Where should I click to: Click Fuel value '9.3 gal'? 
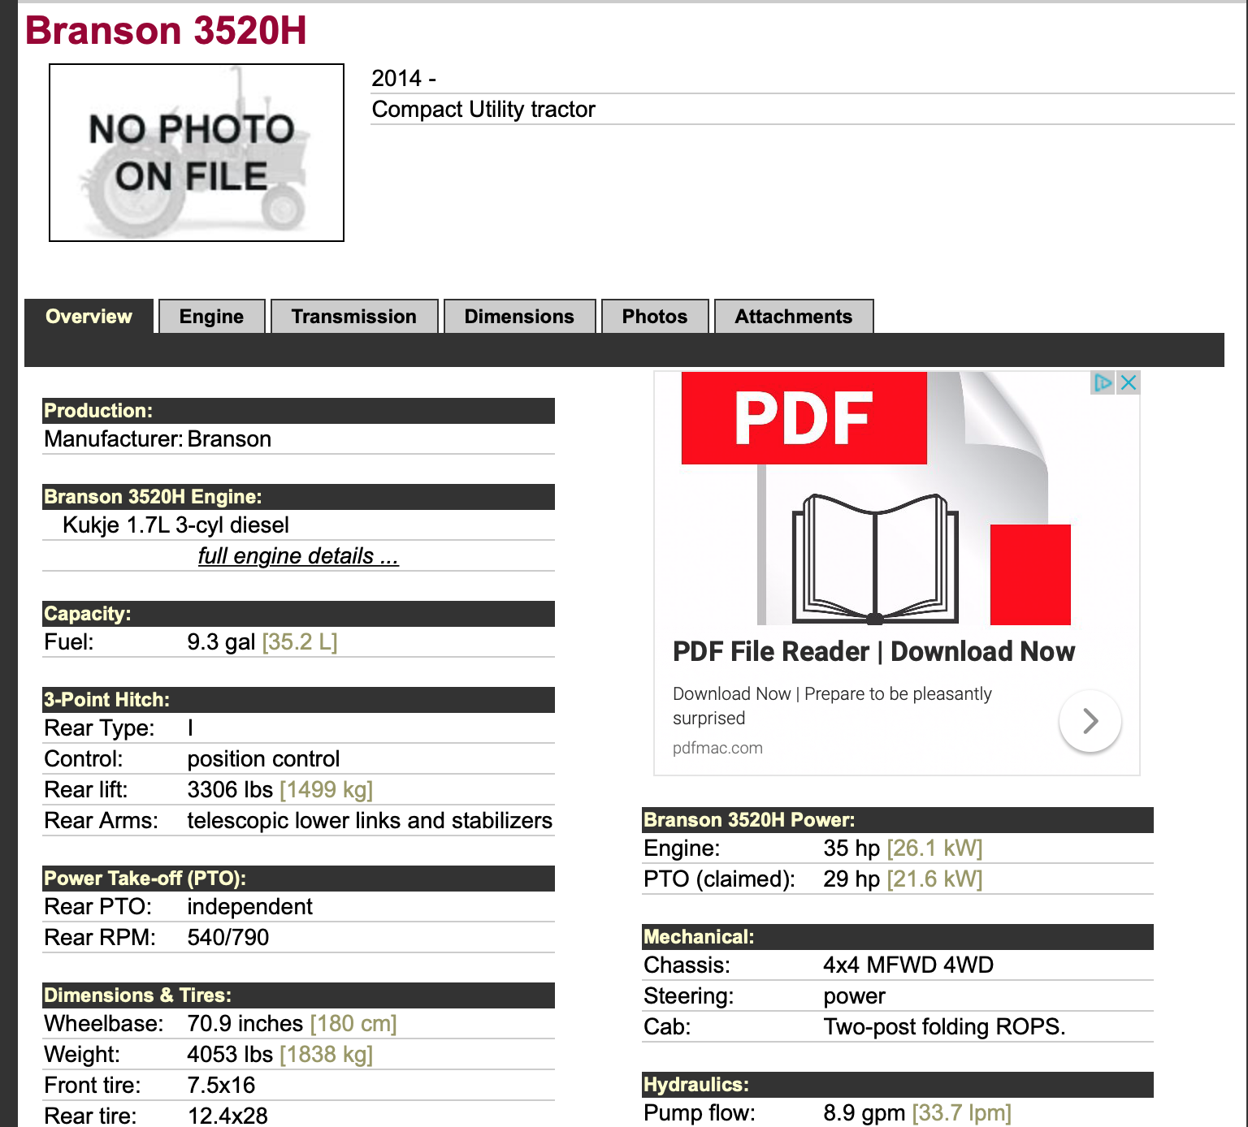221,642
